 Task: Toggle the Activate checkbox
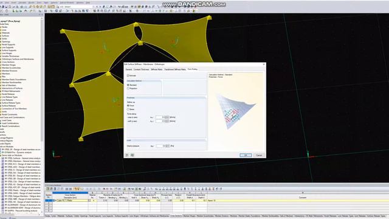128,75
